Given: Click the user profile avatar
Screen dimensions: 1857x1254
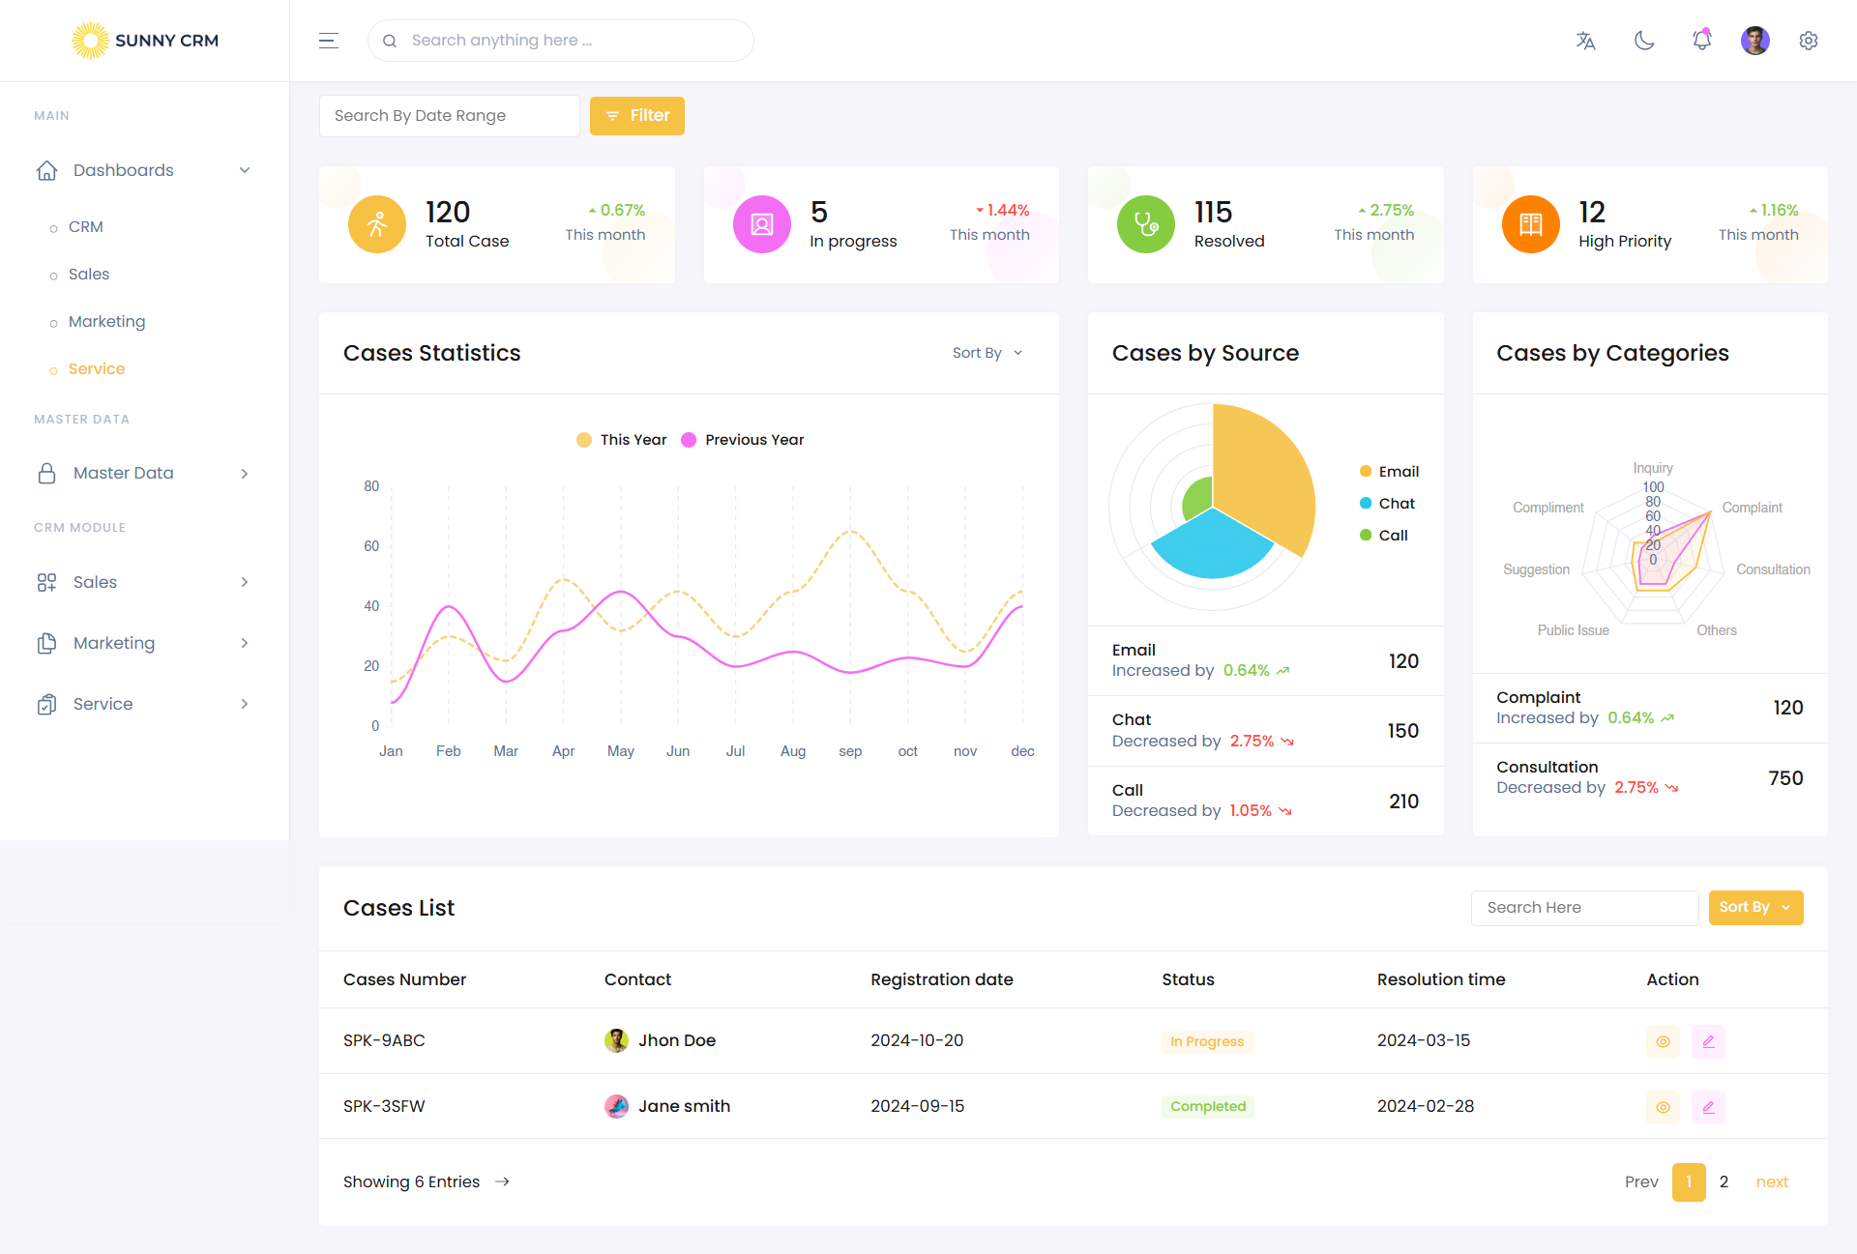Looking at the screenshot, I should tap(1754, 41).
